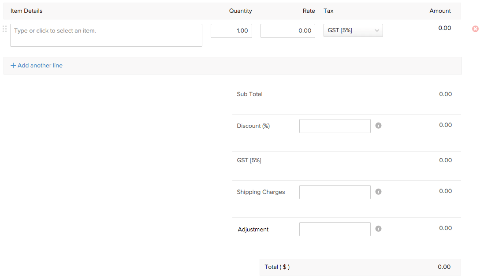Image resolution: width=484 pixels, height=279 pixels.
Task: Click the plus icon before Add another line
Action: click(13, 65)
